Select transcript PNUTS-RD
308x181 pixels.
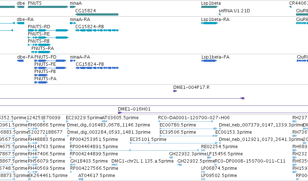click(48, 30)
